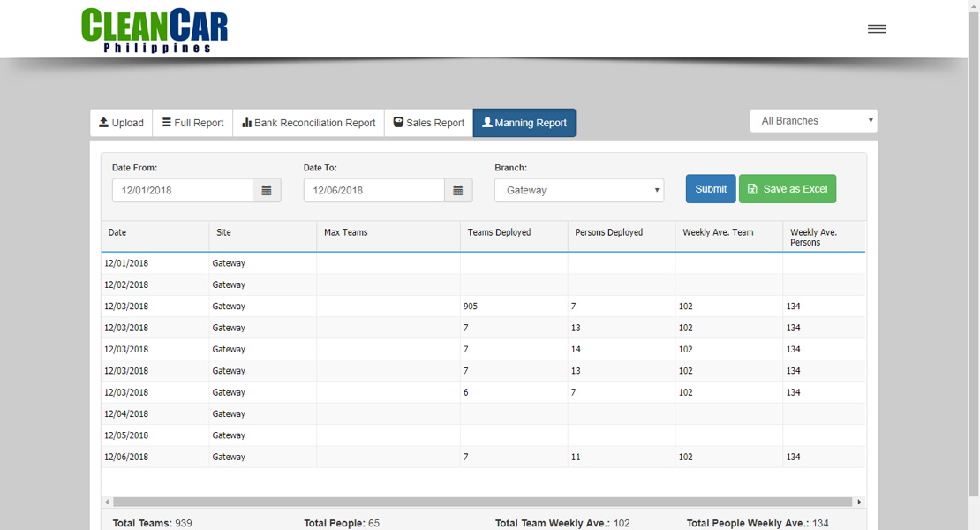Click the Submit button

[710, 188]
